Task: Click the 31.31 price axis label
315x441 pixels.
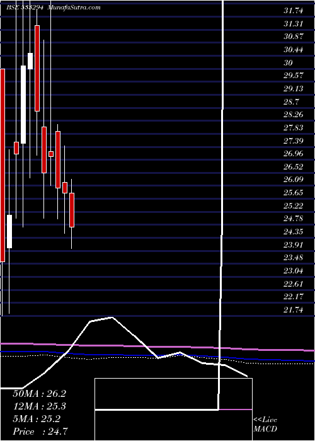Action: click(293, 24)
